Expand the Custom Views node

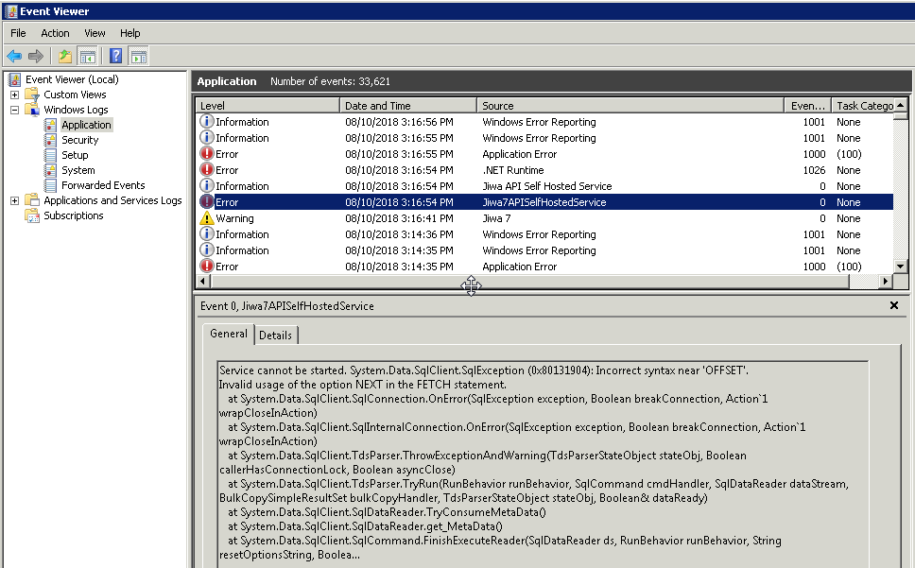pyautogui.click(x=15, y=95)
